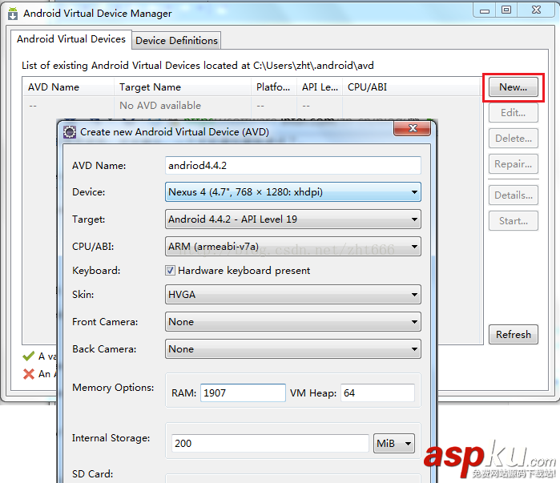The image size is (560, 483).
Task: Click the green checkmark status icon
Action: [29, 356]
